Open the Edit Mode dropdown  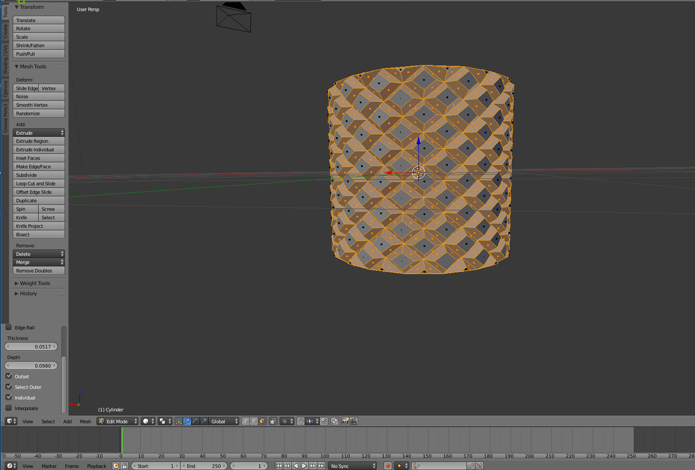[118, 421]
